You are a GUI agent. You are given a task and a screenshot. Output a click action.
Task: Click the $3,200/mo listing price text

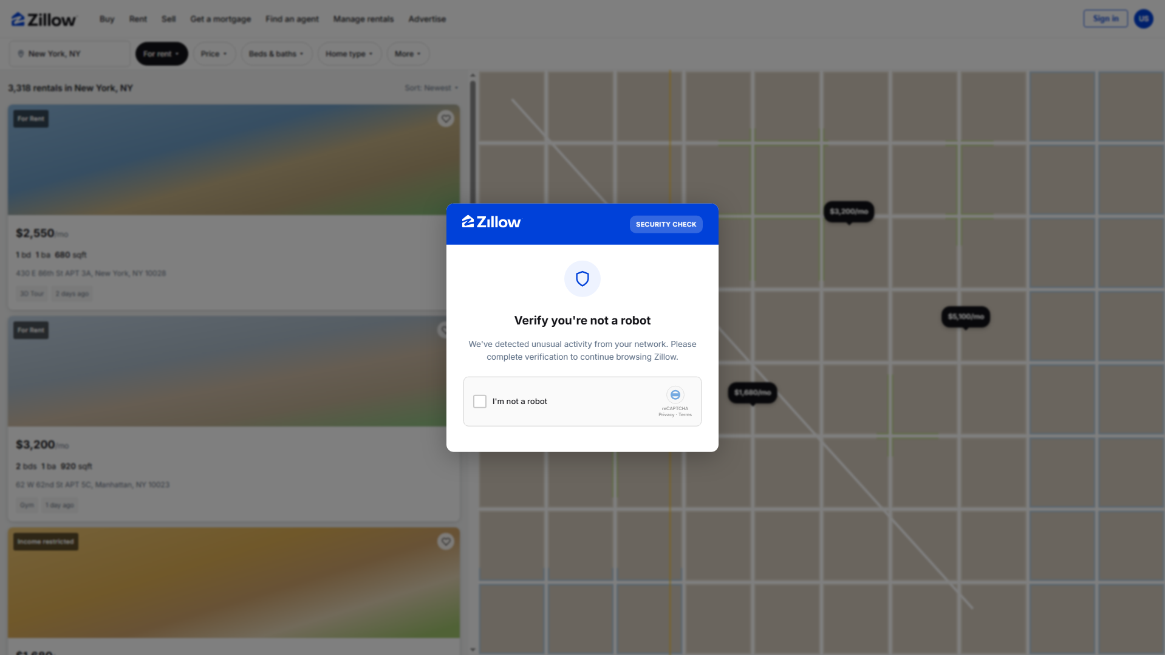42,445
